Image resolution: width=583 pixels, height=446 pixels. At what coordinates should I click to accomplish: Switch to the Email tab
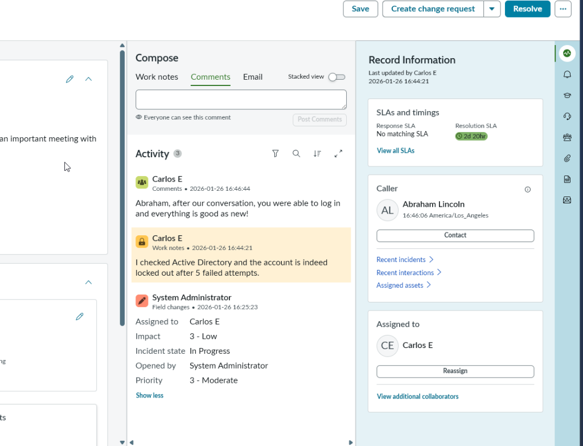click(x=253, y=77)
